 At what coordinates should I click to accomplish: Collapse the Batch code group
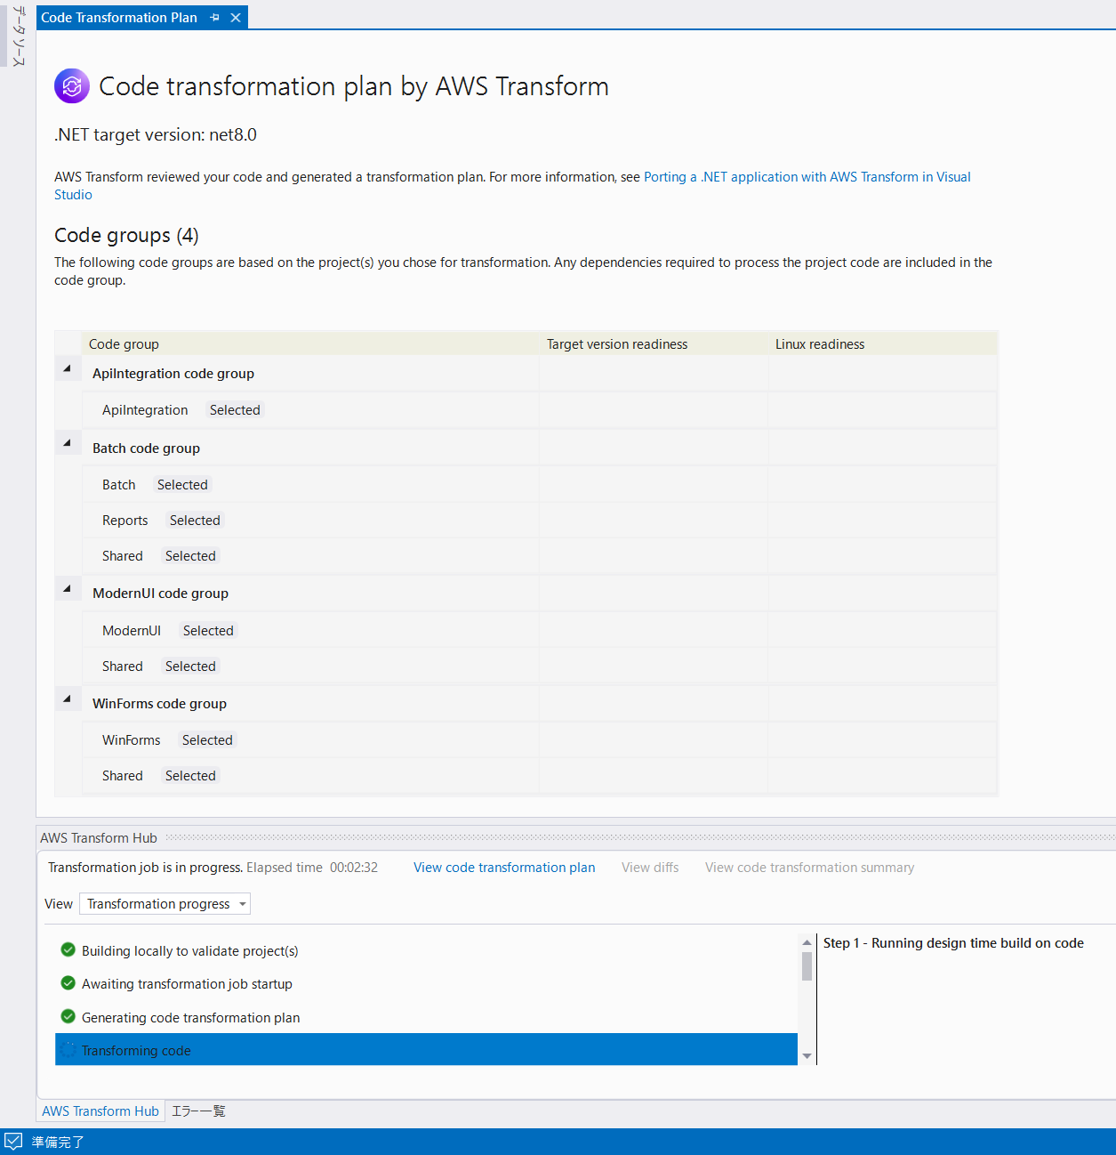(67, 442)
